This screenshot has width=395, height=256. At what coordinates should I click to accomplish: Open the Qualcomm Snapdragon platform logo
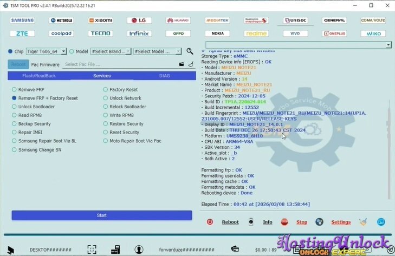tap(256, 20)
